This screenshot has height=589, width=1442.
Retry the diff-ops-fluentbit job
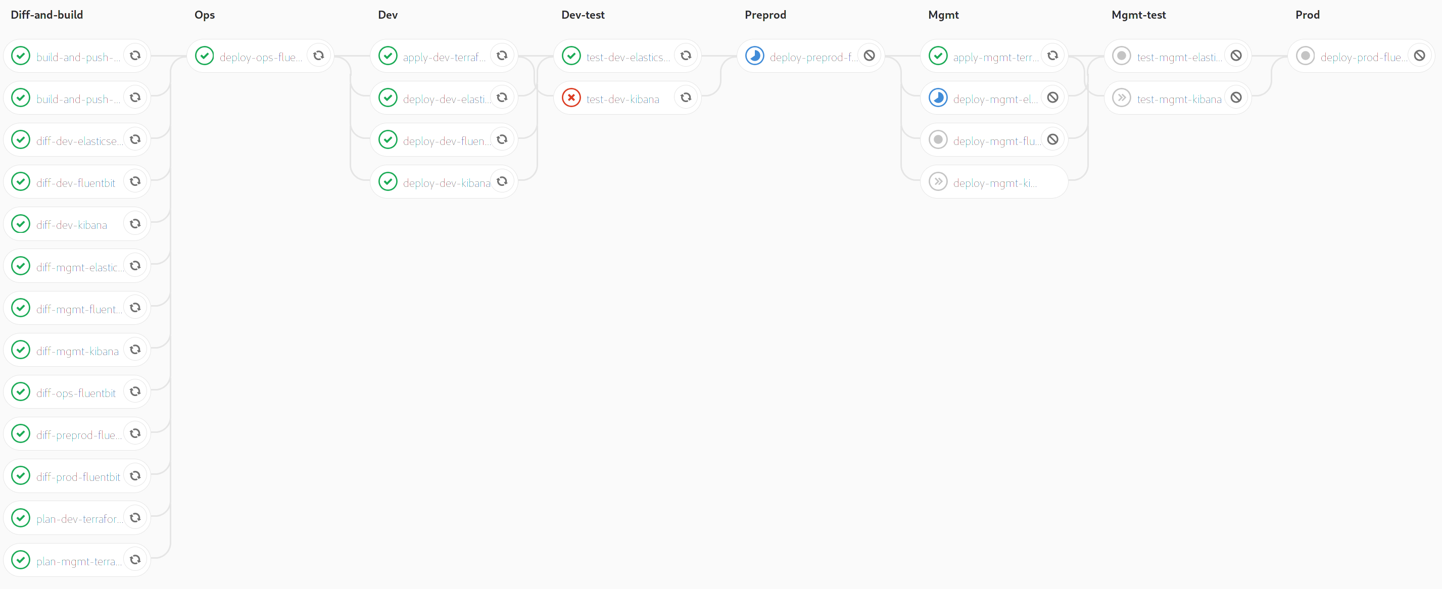[135, 391]
